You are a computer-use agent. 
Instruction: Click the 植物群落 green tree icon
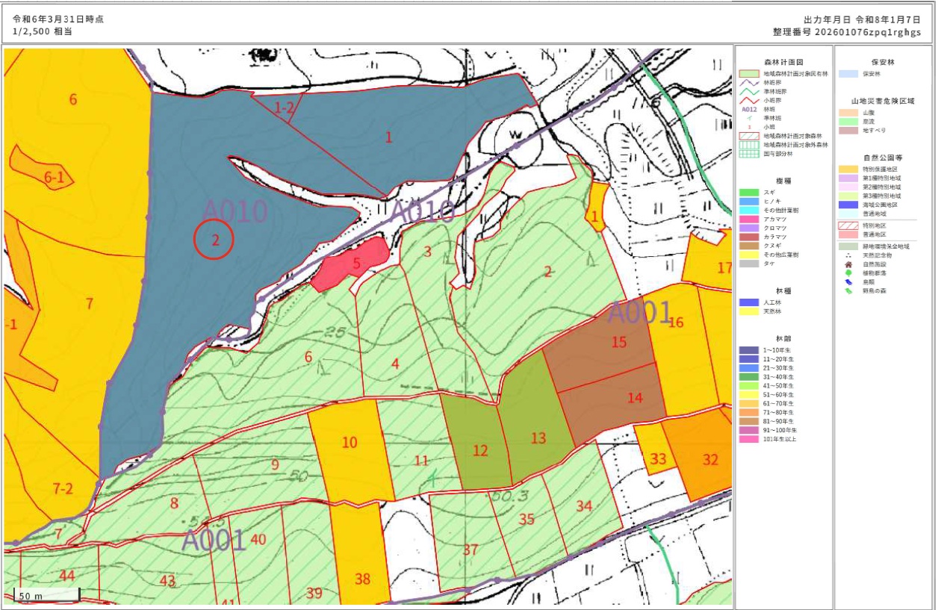tap(848, 273)
